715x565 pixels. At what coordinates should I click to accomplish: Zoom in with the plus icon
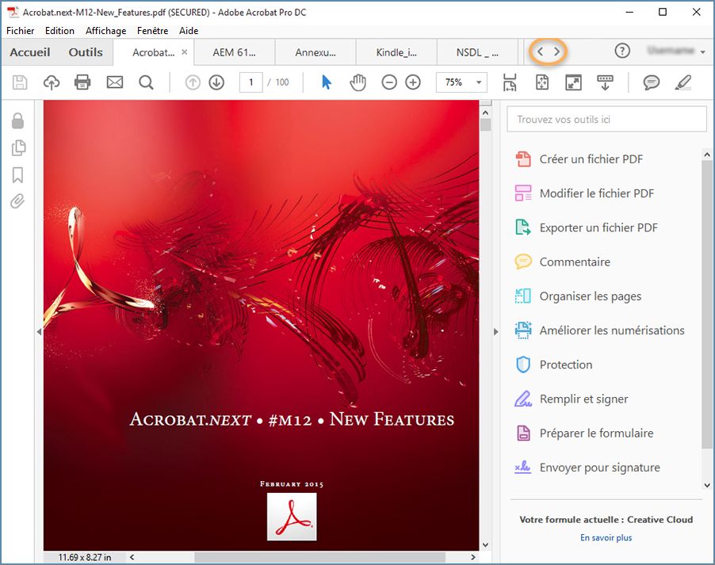412,82
